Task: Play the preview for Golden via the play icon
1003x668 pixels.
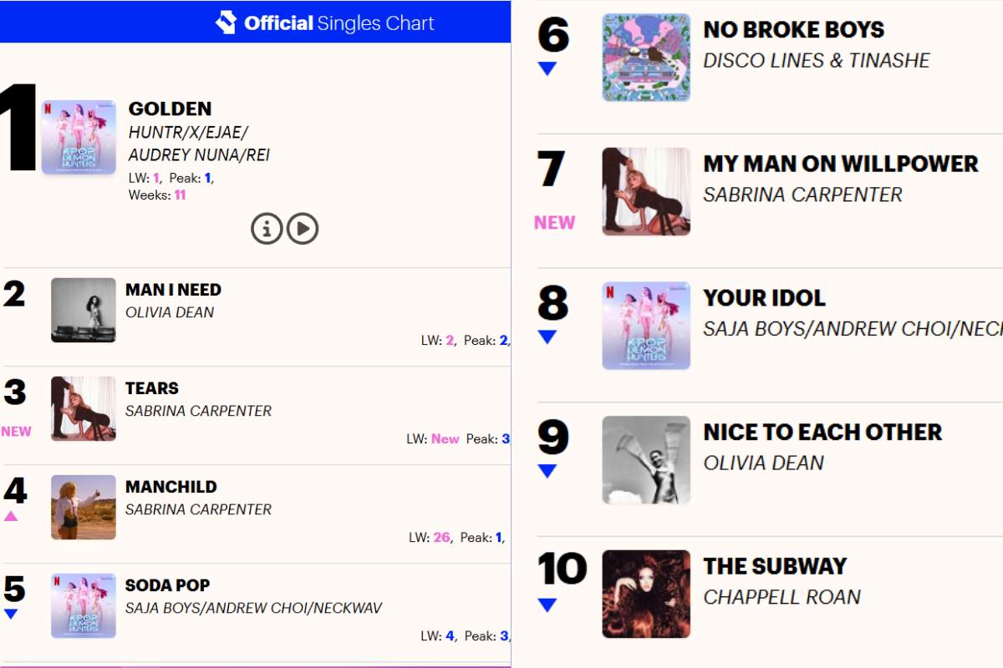Action: point(303,227)
